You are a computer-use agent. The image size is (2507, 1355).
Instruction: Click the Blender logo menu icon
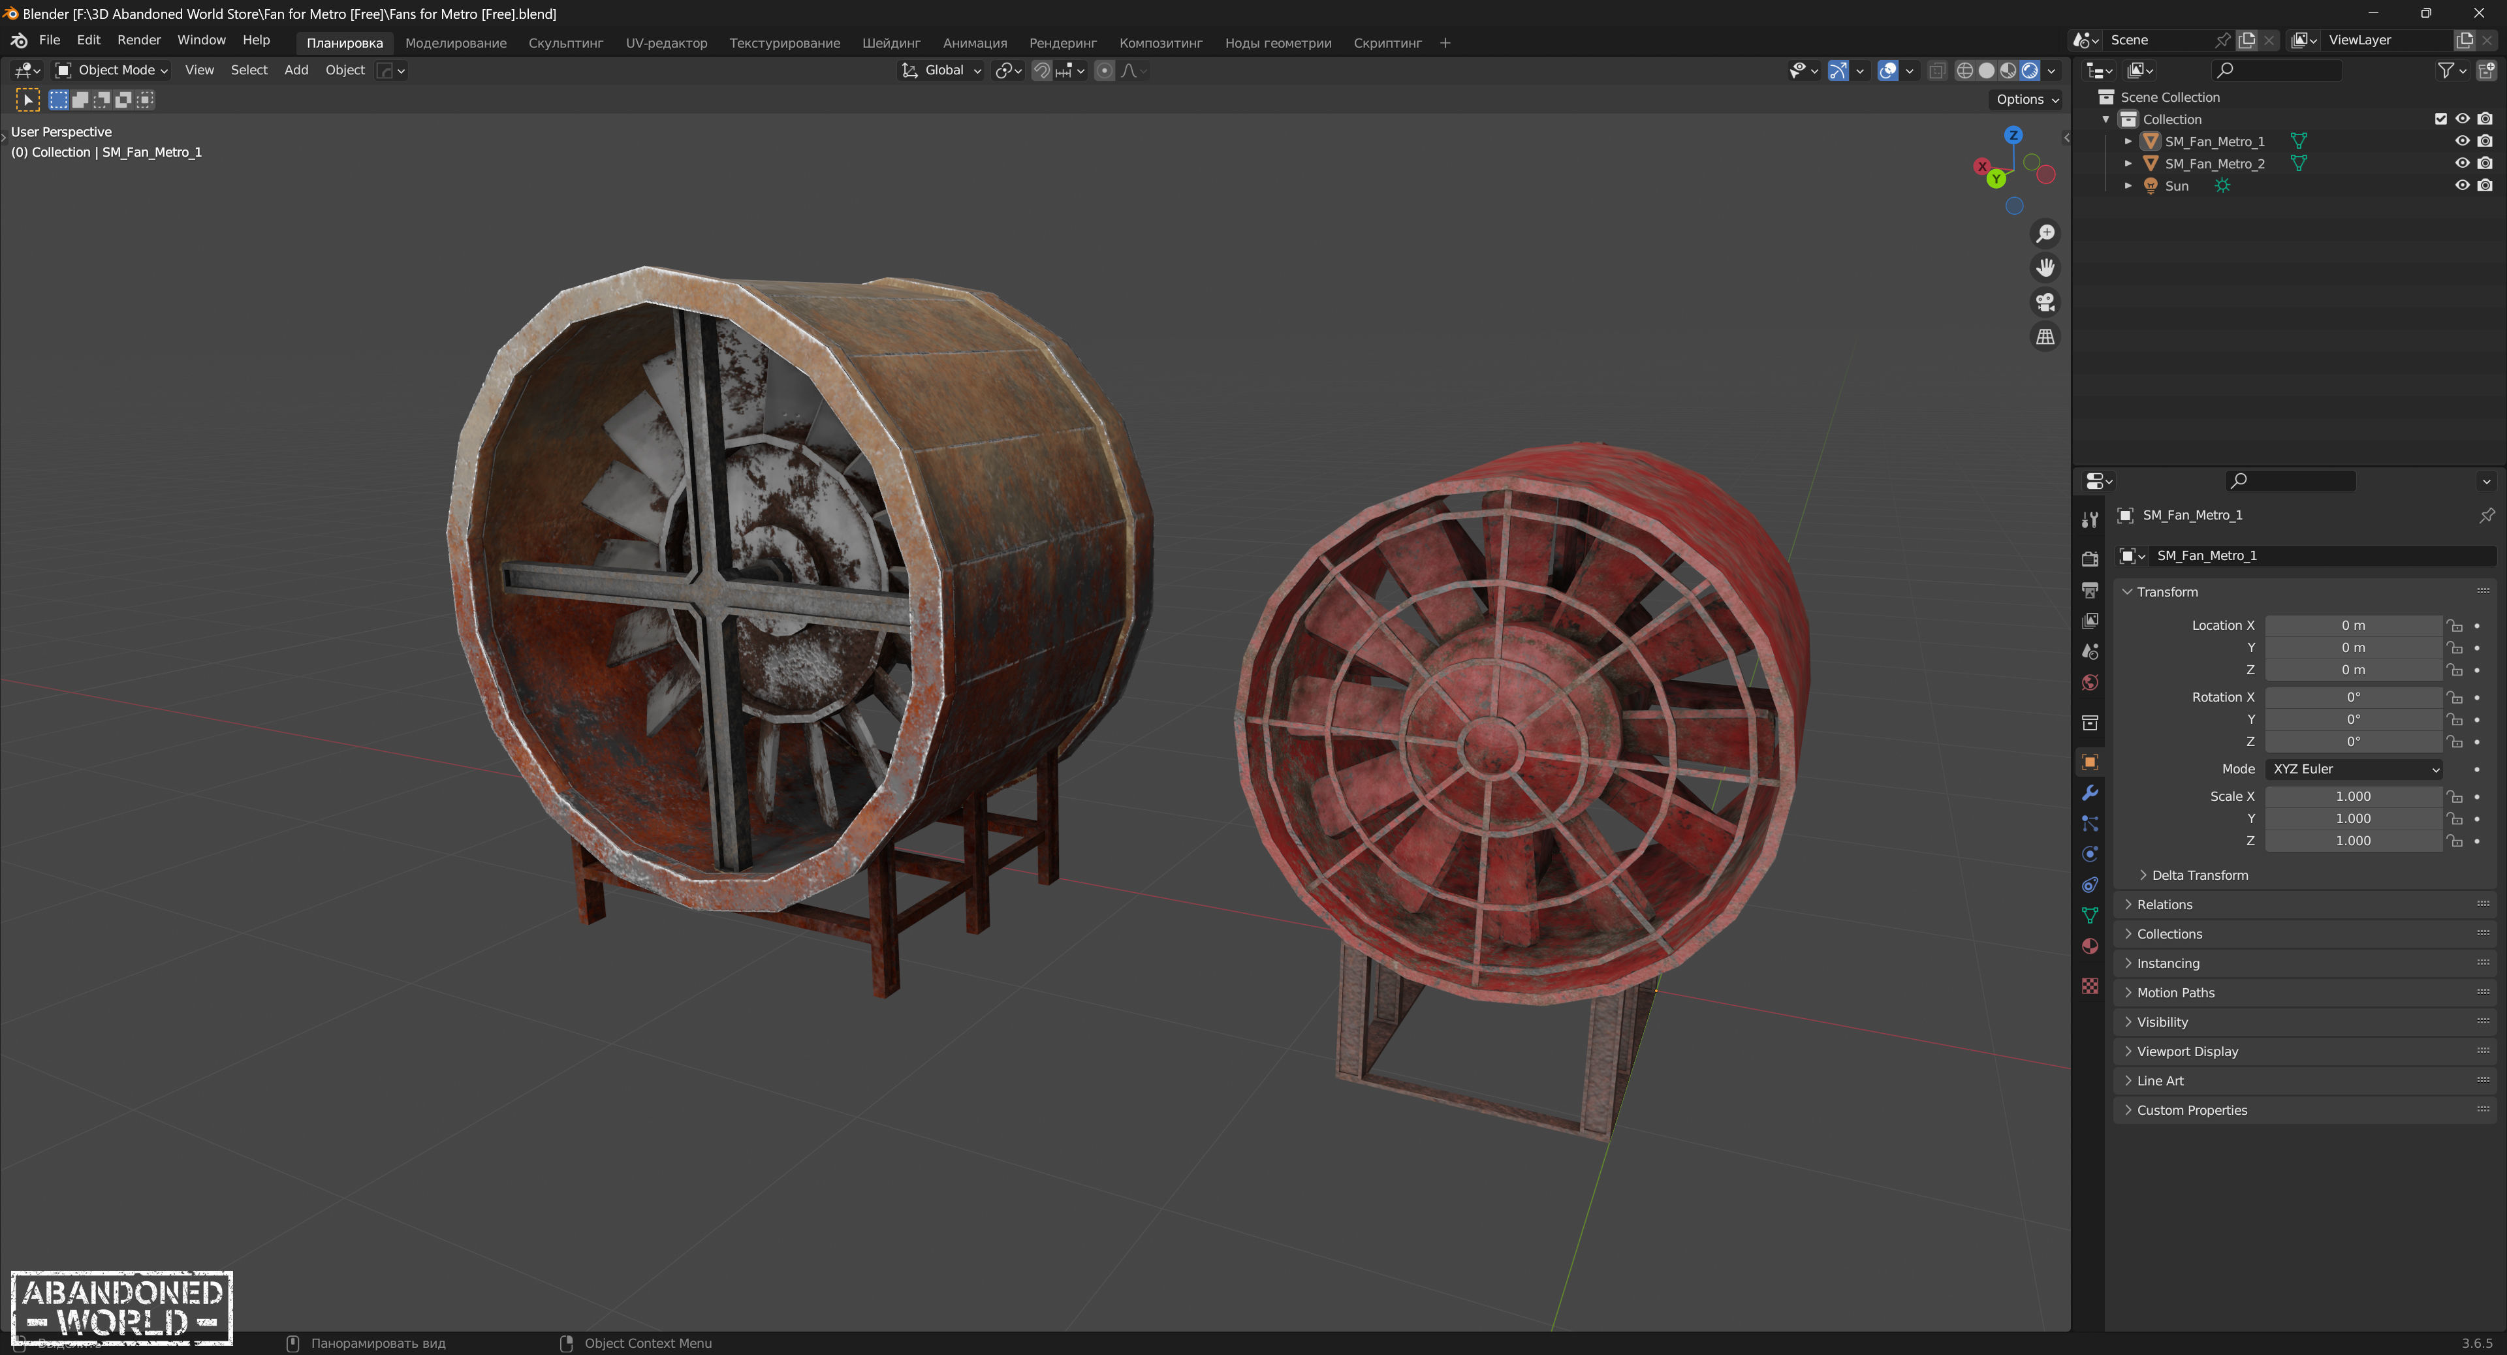pos(18,41)
